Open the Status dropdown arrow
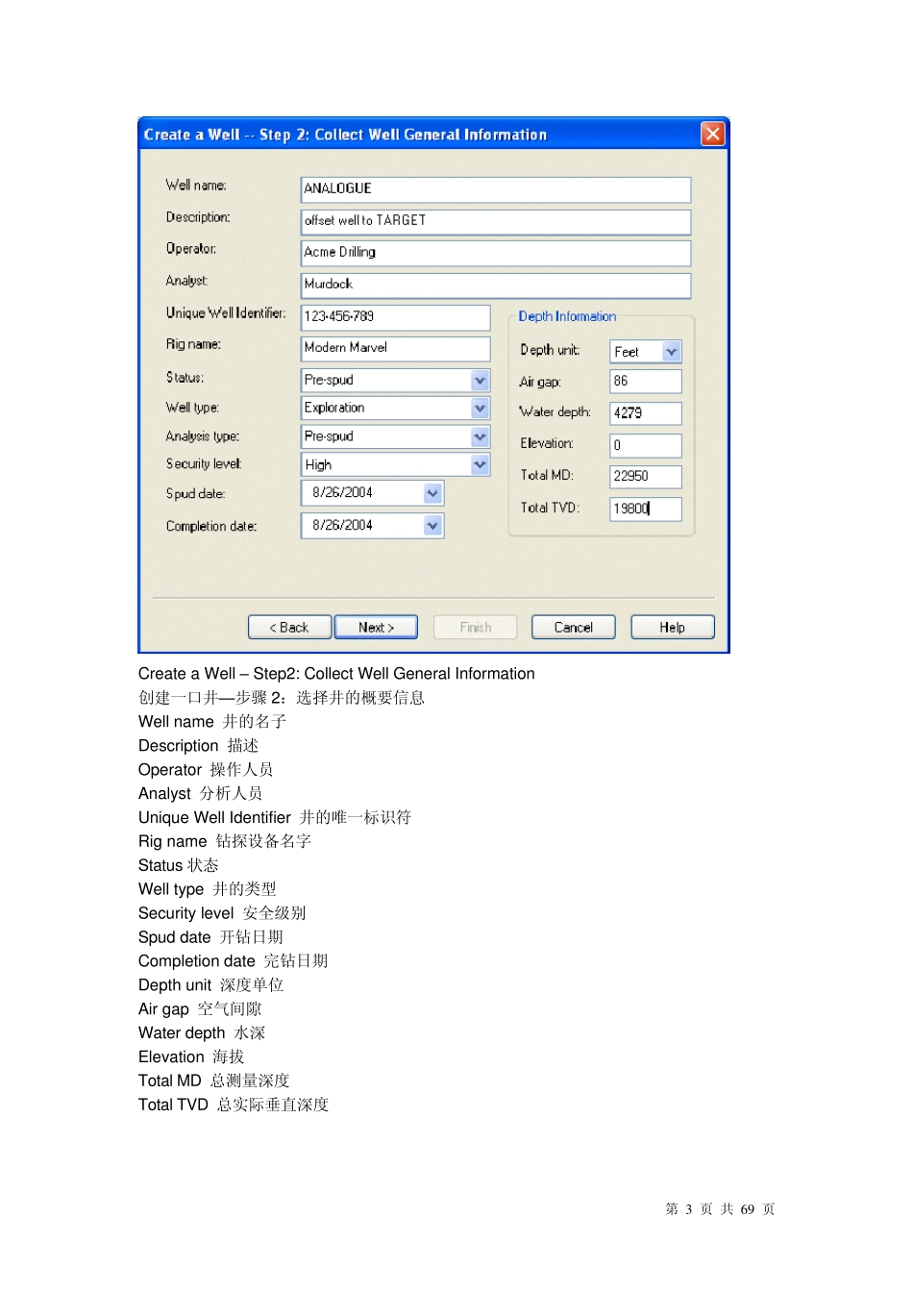Screen dimensions: 913x1292 click(x=480, y=380)
